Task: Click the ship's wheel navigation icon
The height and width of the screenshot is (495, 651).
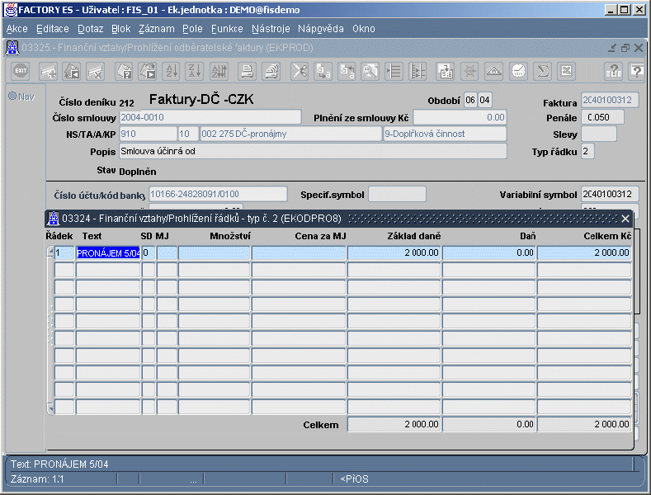Action: coord(469,72)
